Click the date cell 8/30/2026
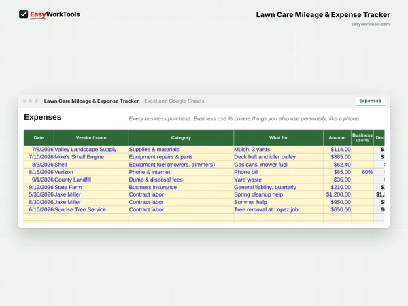Image resolution: width=408 pixels, height=306 pixels. pos(39,202)
